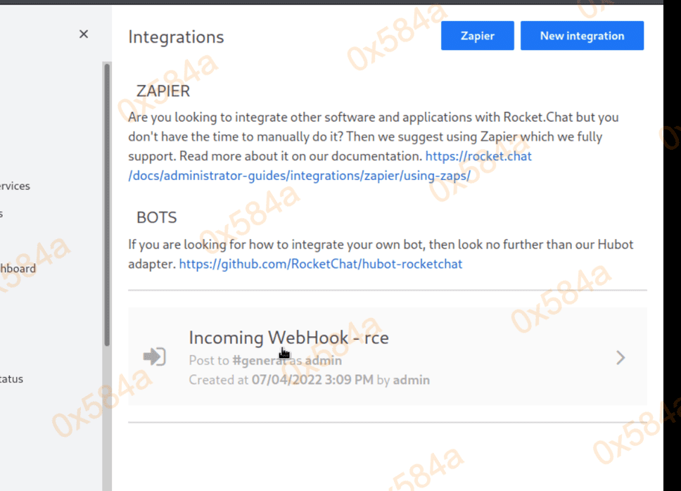This screenshot has height=491, width=681.
Task: Open the hubot-rocketchat GitHub link
Action: click(320, 264)
